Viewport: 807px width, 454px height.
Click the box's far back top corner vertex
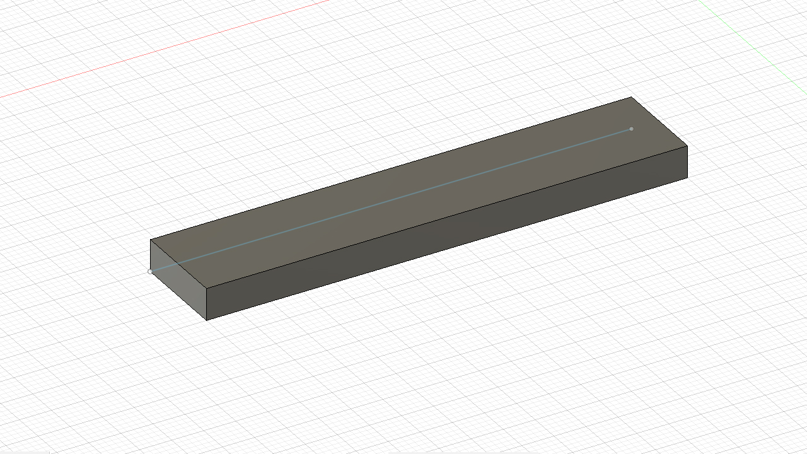[631, 97]
